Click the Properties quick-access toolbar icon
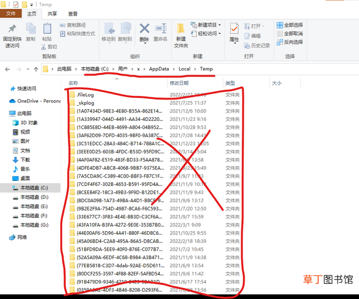This screenshot has height=299, width=359. point(16,4)
